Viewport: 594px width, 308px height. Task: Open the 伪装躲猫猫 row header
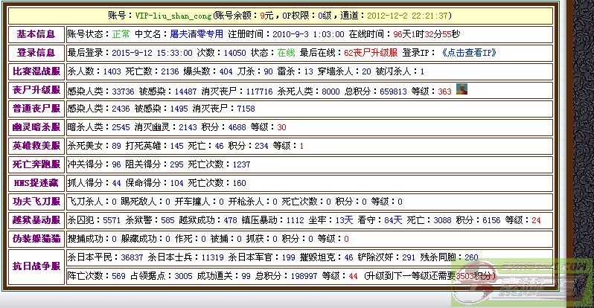(x=35, y=239)
